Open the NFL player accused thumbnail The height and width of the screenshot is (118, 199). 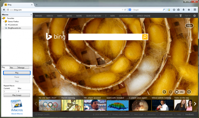point(95,105)
